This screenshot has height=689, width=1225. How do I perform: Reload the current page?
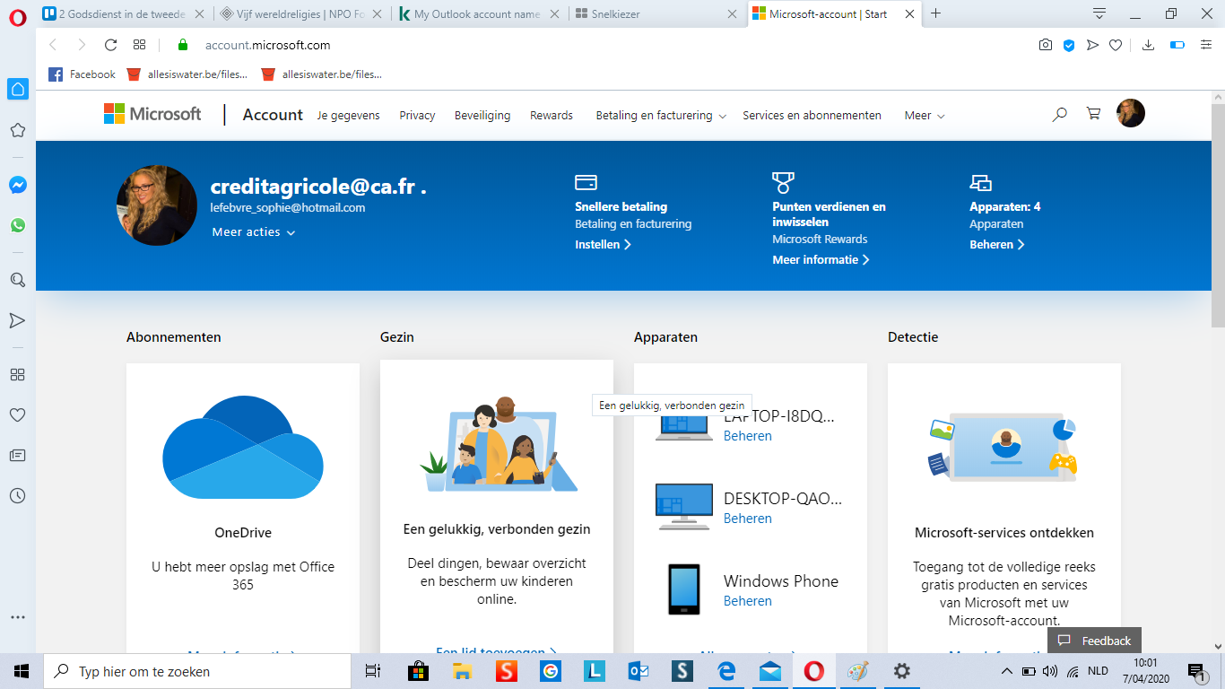point(111,45)
